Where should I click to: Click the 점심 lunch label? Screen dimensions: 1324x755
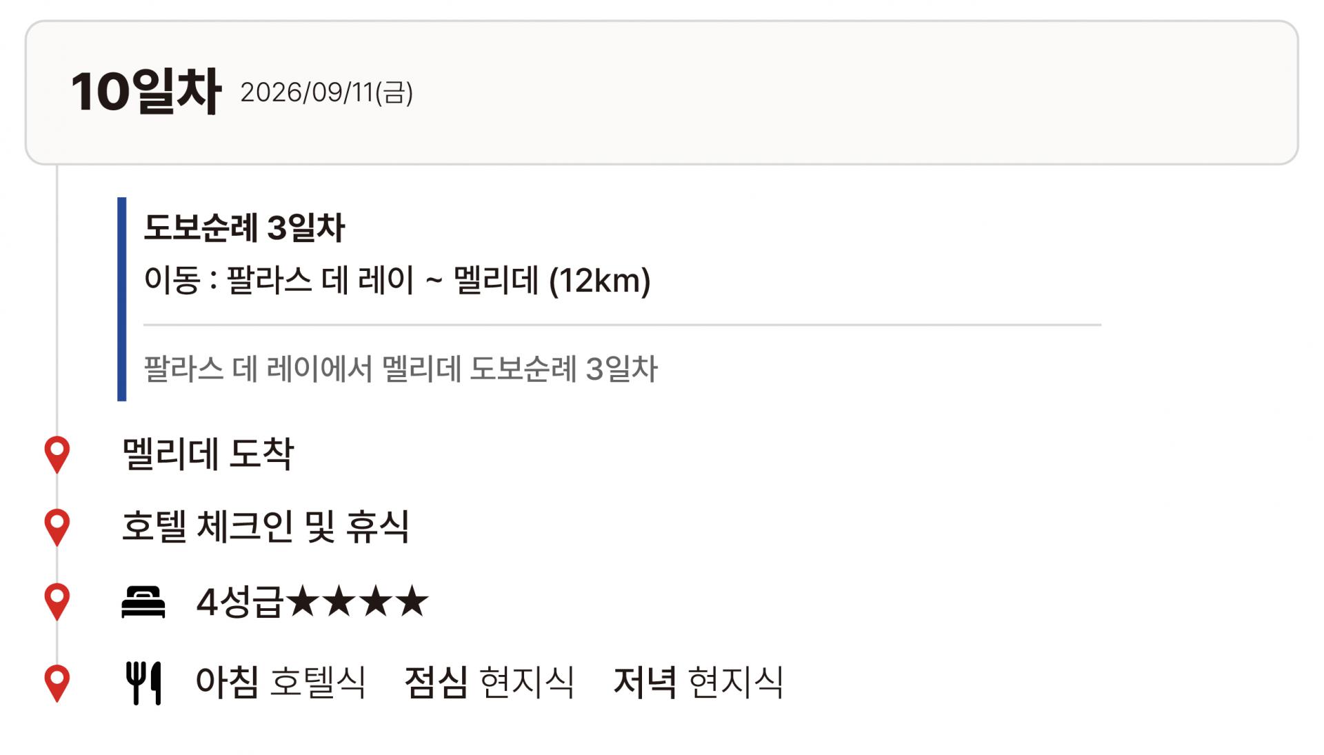(436, 683)
